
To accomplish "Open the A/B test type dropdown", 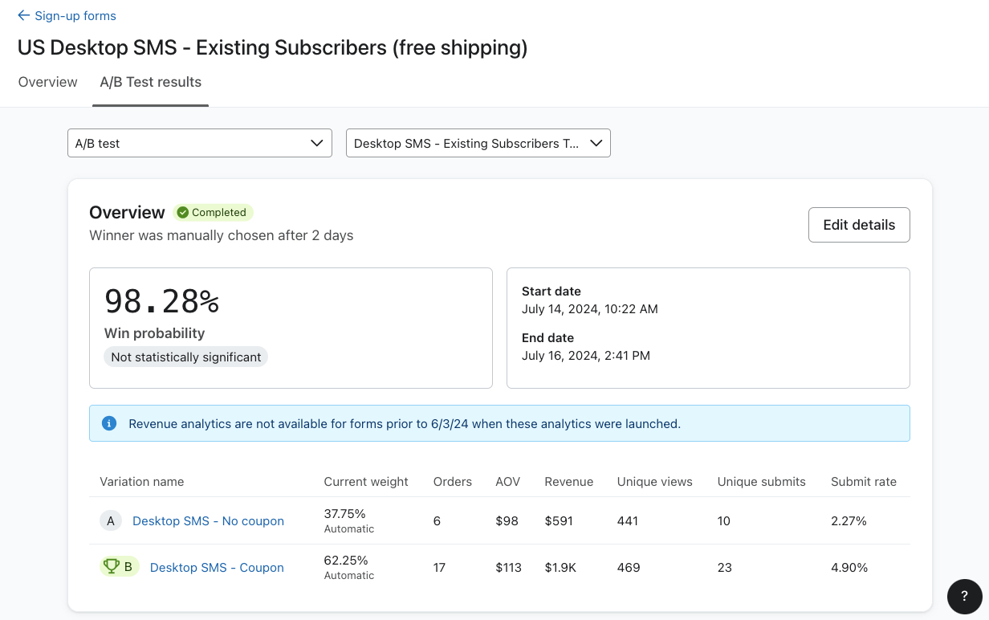I will [x=199, y=143].
